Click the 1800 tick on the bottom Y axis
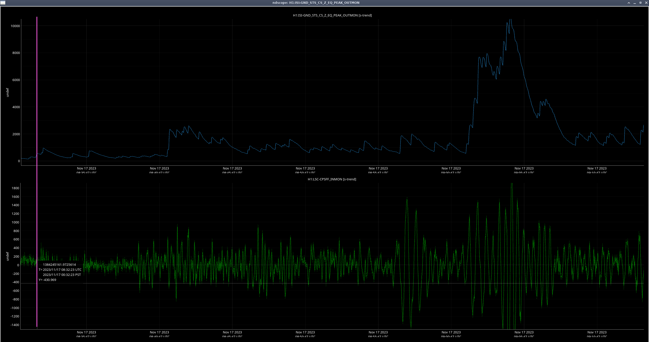 [15, 188]
